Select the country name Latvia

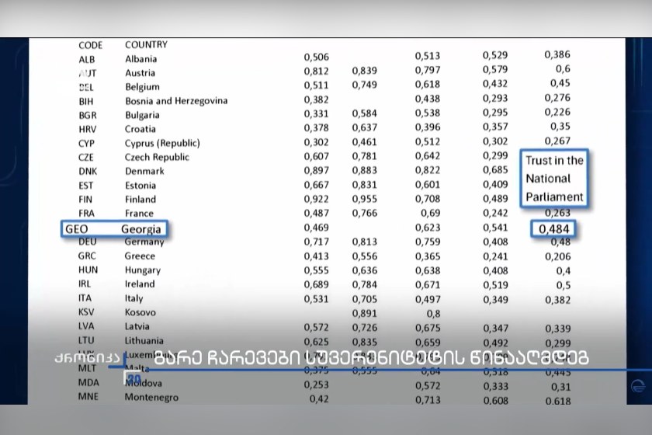tap(137, 326)
